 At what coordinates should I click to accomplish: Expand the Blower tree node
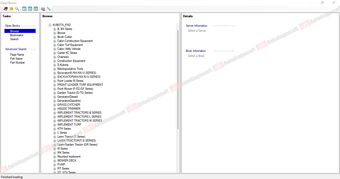(55, 33)
